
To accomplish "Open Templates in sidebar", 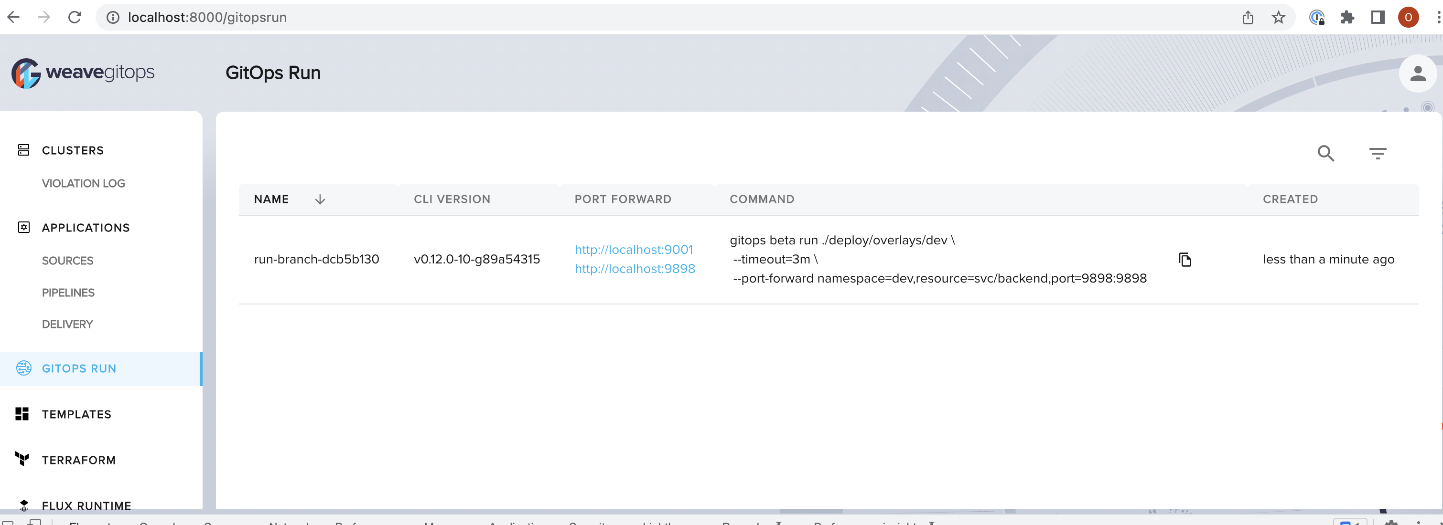I will (x=77, y=414).
